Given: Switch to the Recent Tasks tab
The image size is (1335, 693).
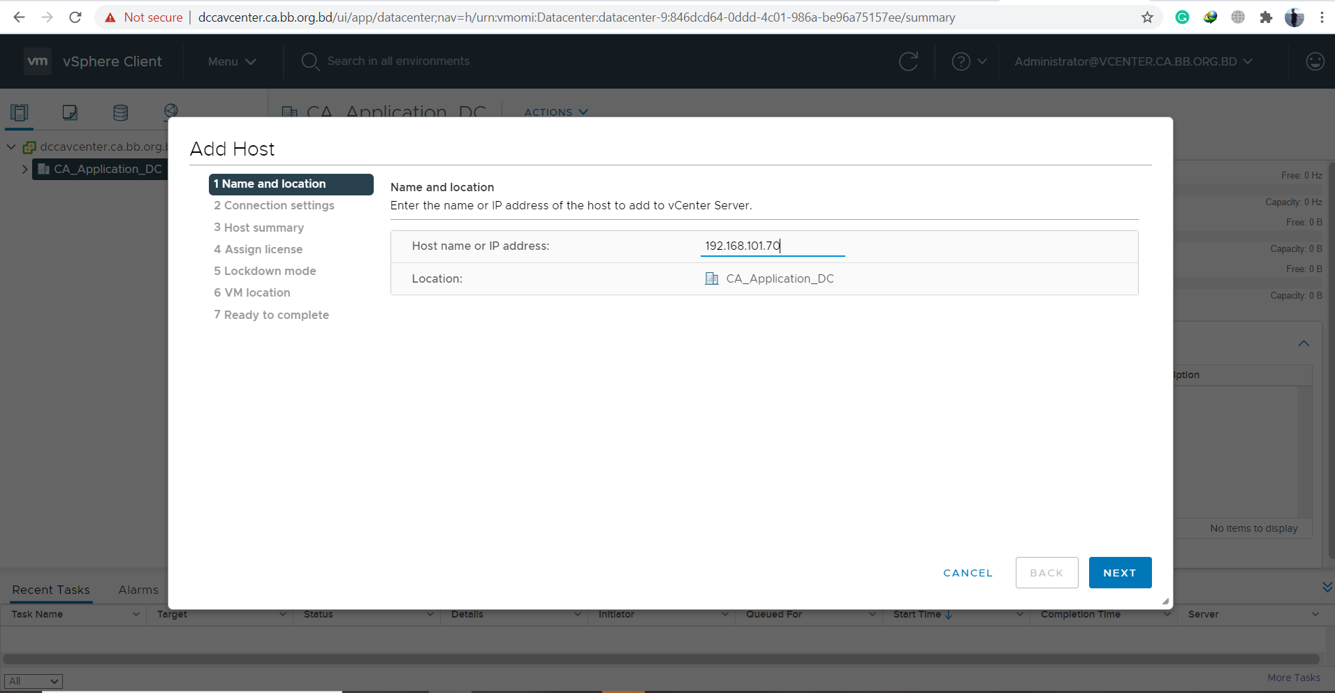Looking at the screenshot, I should pyautogui.click(x=51, y=590).
